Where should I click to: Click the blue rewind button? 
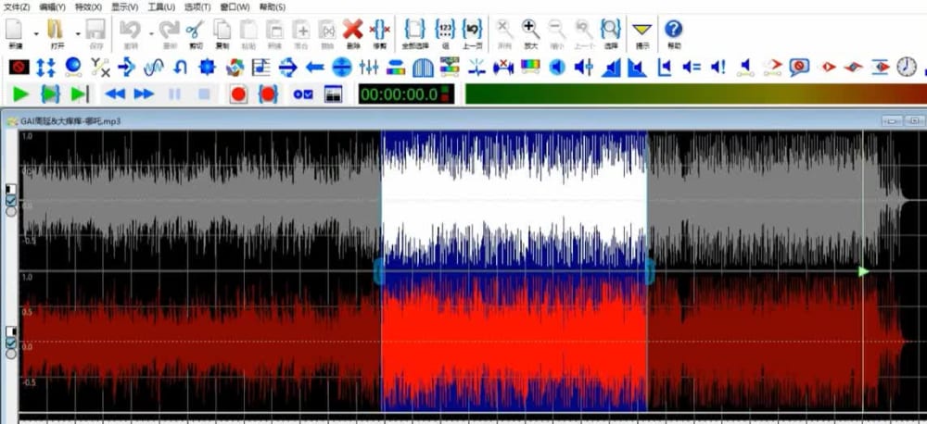click(x=115, y=94)
